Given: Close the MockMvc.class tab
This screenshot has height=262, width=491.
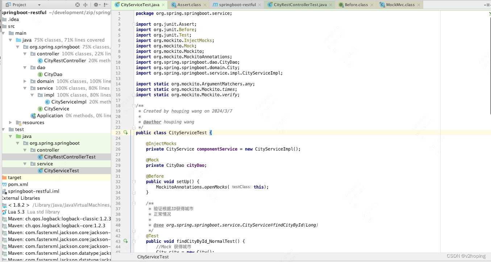Looking at the screenshot, I should (418, 5).
